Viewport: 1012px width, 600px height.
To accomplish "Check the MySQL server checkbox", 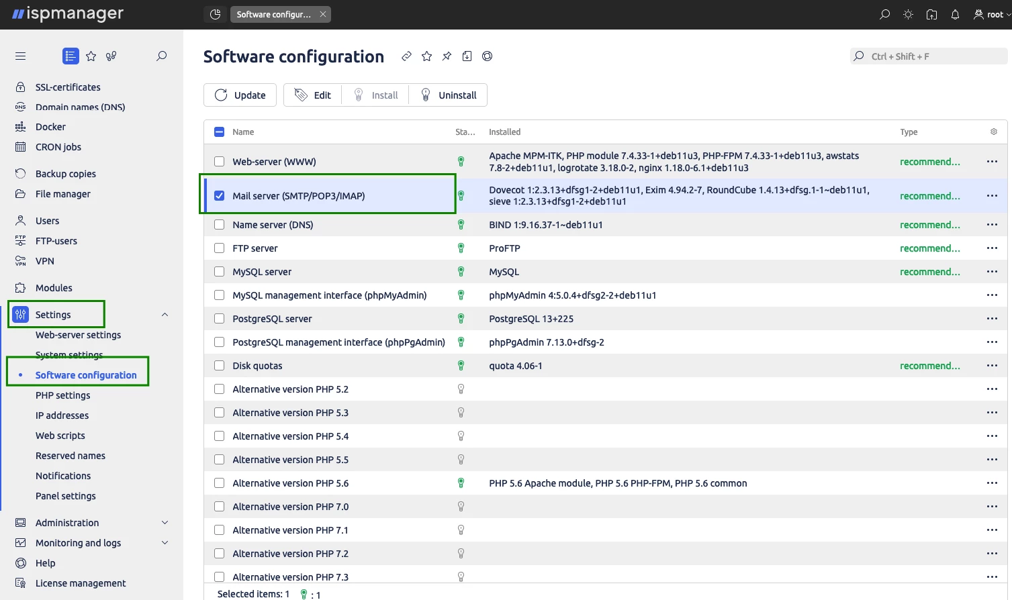I will [x=219, y=272].
